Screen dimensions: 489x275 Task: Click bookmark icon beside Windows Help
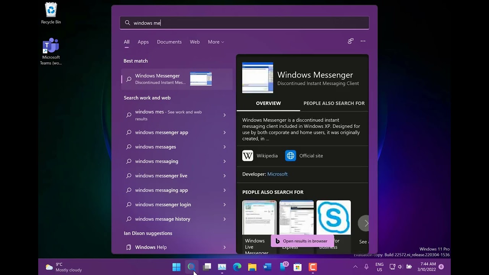coord(129,247)
